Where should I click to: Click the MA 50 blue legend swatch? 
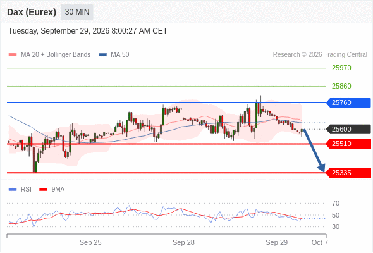click(102, 55)
